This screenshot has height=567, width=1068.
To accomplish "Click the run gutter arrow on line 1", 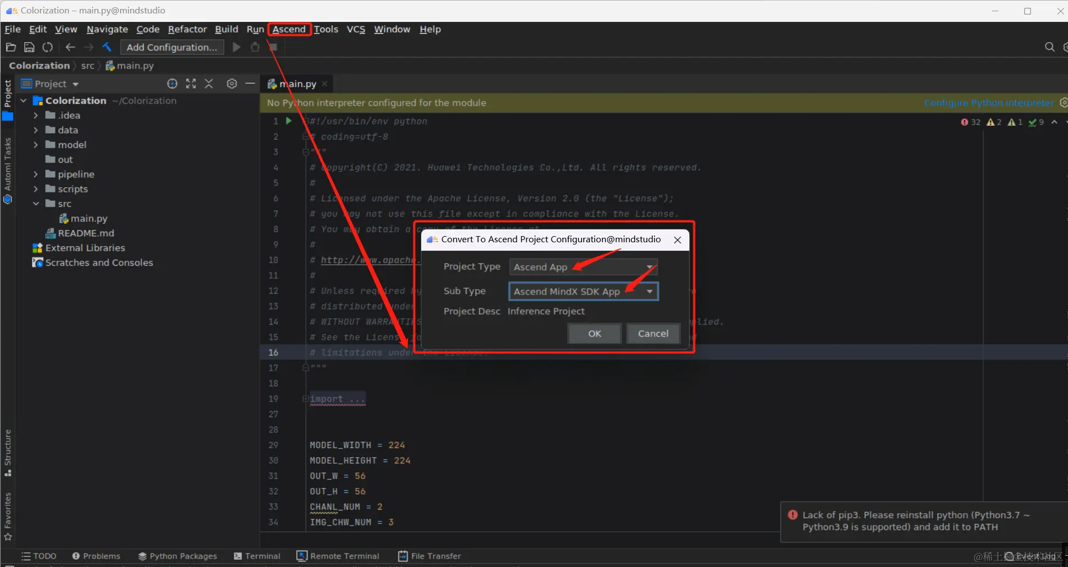I will point(288,121).
